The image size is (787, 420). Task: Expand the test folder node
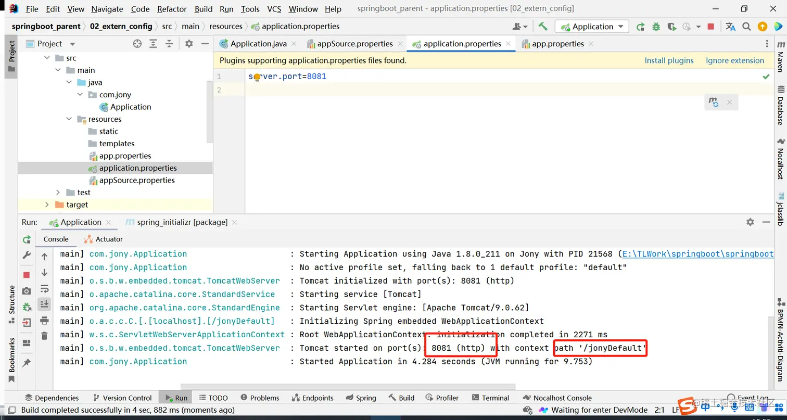[58, 193]
